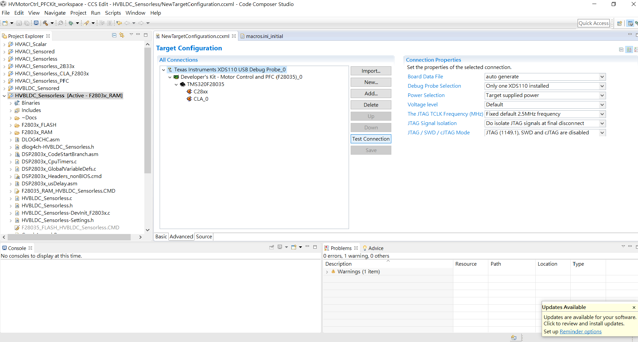Click the flashlight search toolbar icon
The image size is (638, 342).
87,23
